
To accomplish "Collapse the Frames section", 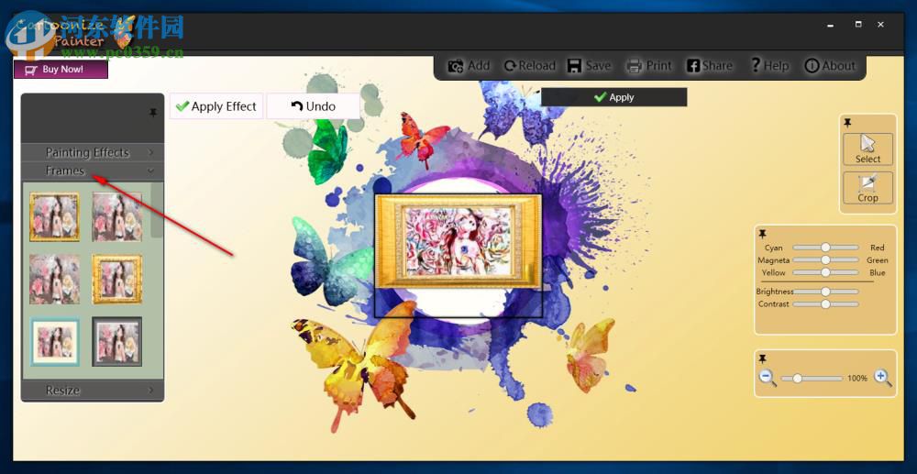I will tap(93, 171).
